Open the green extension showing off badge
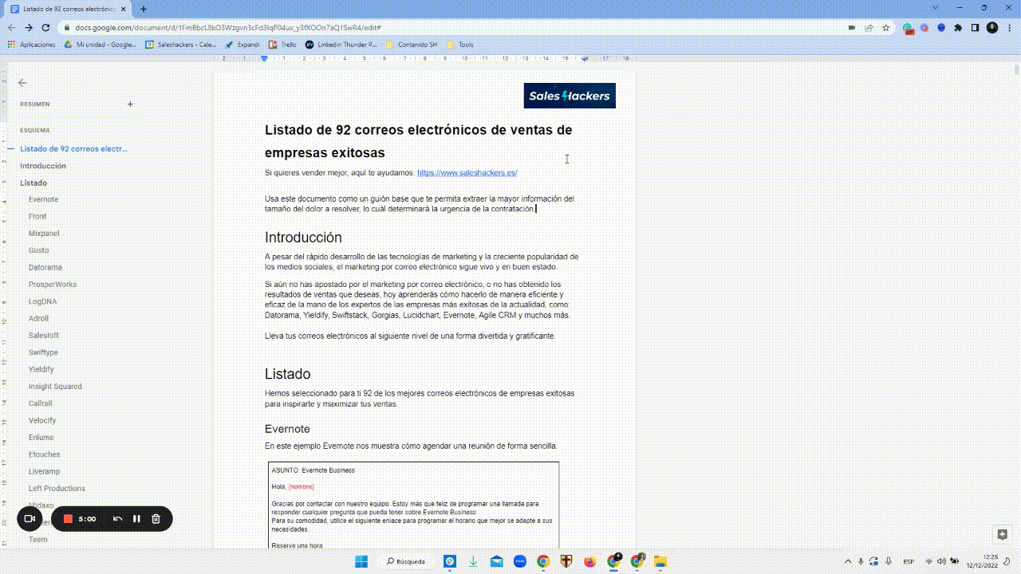1021x574 pixels. (x=909, y=27)
